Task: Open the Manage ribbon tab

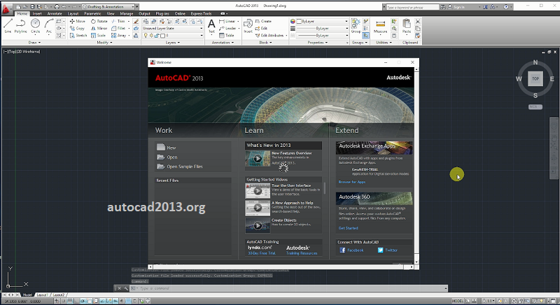Action: (127, 13)
